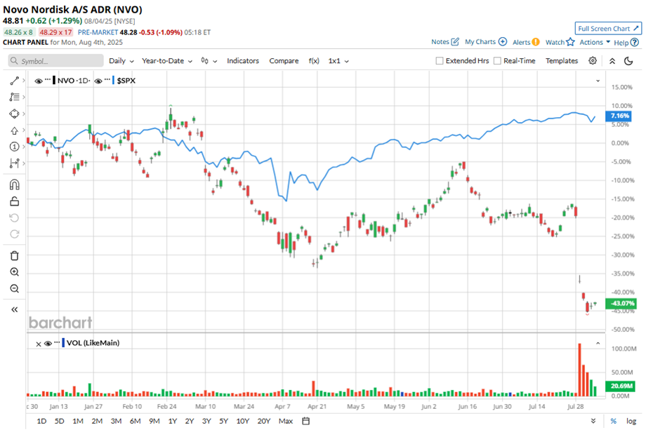
Task: Expand the line tool submenu arrow
Action: click(x=24, y=81)
